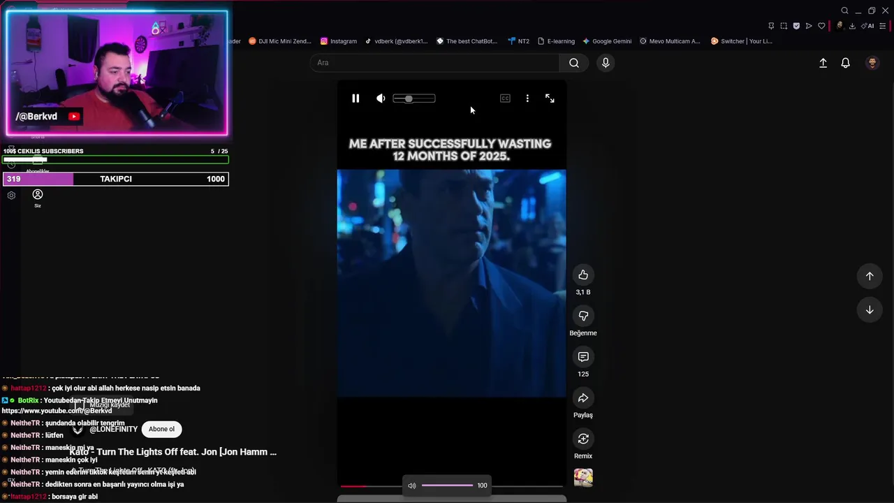Viewport: 894px width, 503px height.
Task: Toggle closed captions on the Short
Action: (505, 99)
